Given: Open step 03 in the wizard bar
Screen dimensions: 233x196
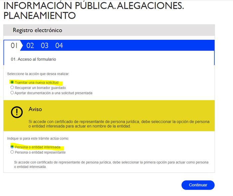Looking at the screenshot, I should tap(45, 46).
